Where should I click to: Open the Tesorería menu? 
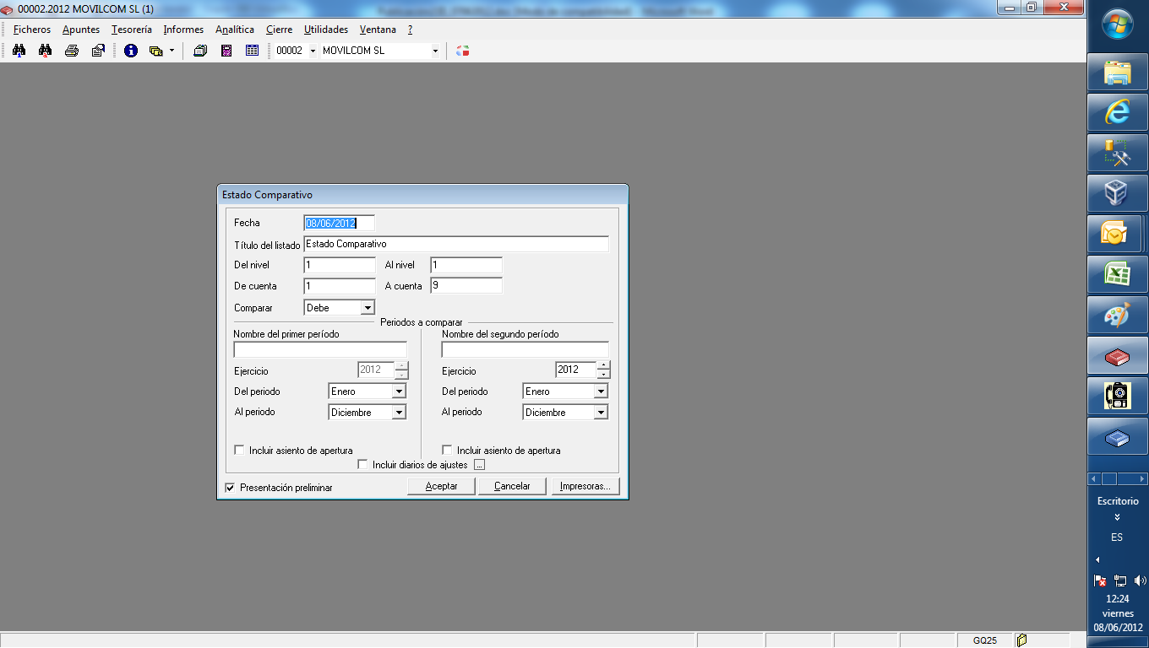(x=132, y=30)
